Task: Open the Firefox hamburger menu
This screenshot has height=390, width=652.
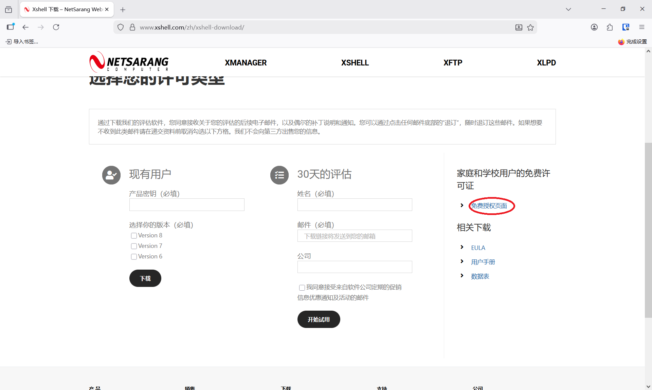Action: pos(642,27)
